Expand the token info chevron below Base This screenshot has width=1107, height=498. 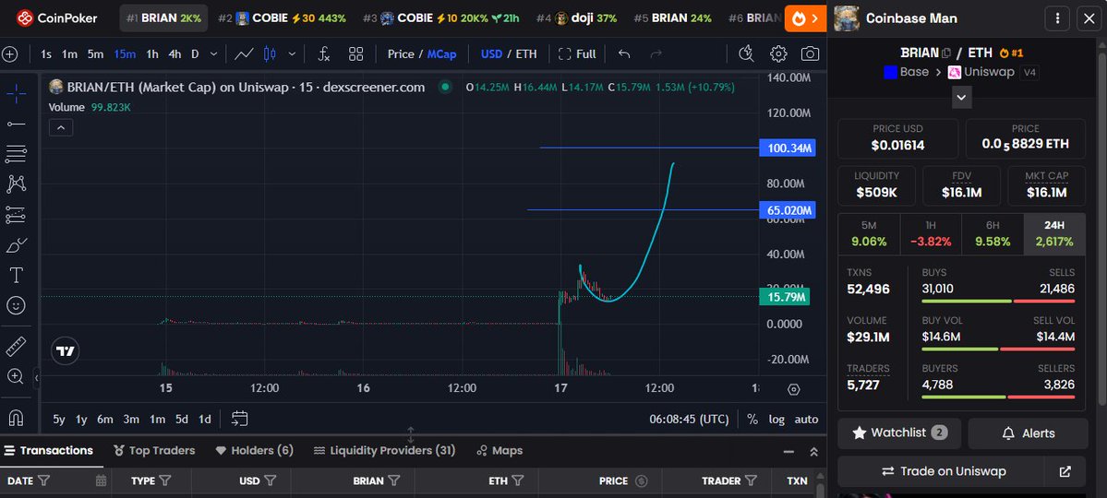point(961,98)
